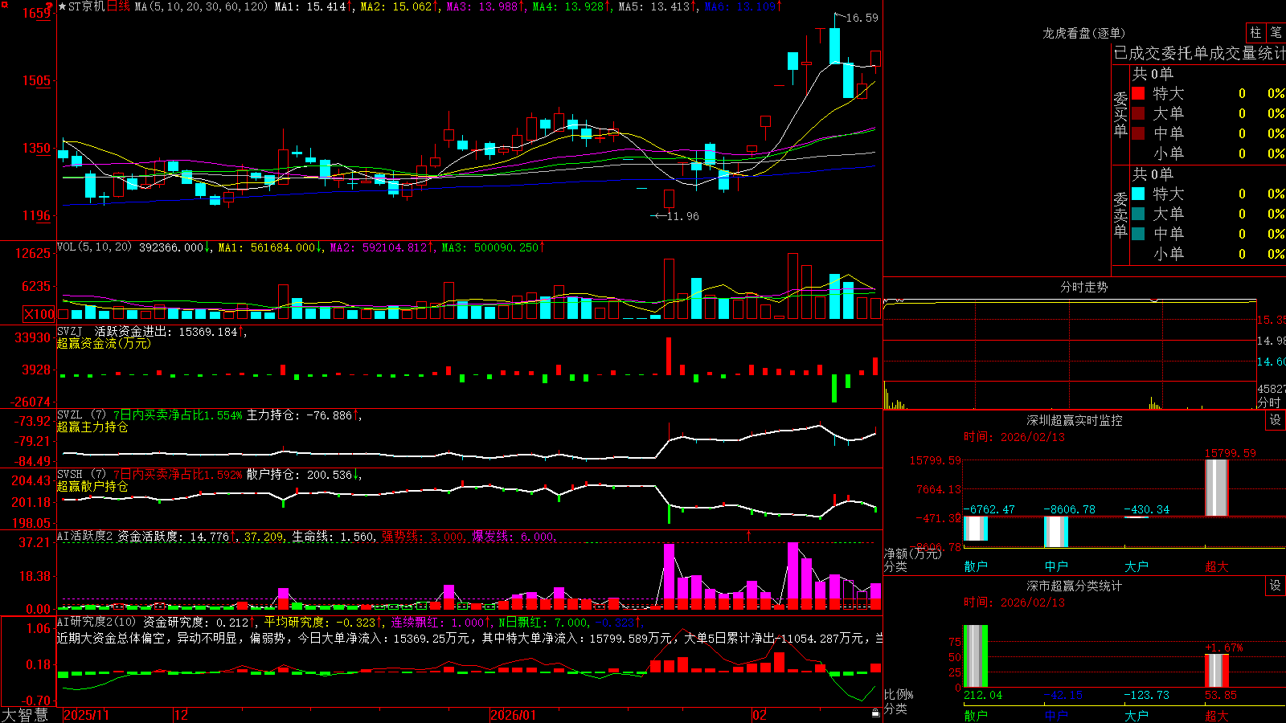Viewport: 1286px width, 723px height.
Task: Click the 16.59 high price marker
Action: click(x=862, y=18)
